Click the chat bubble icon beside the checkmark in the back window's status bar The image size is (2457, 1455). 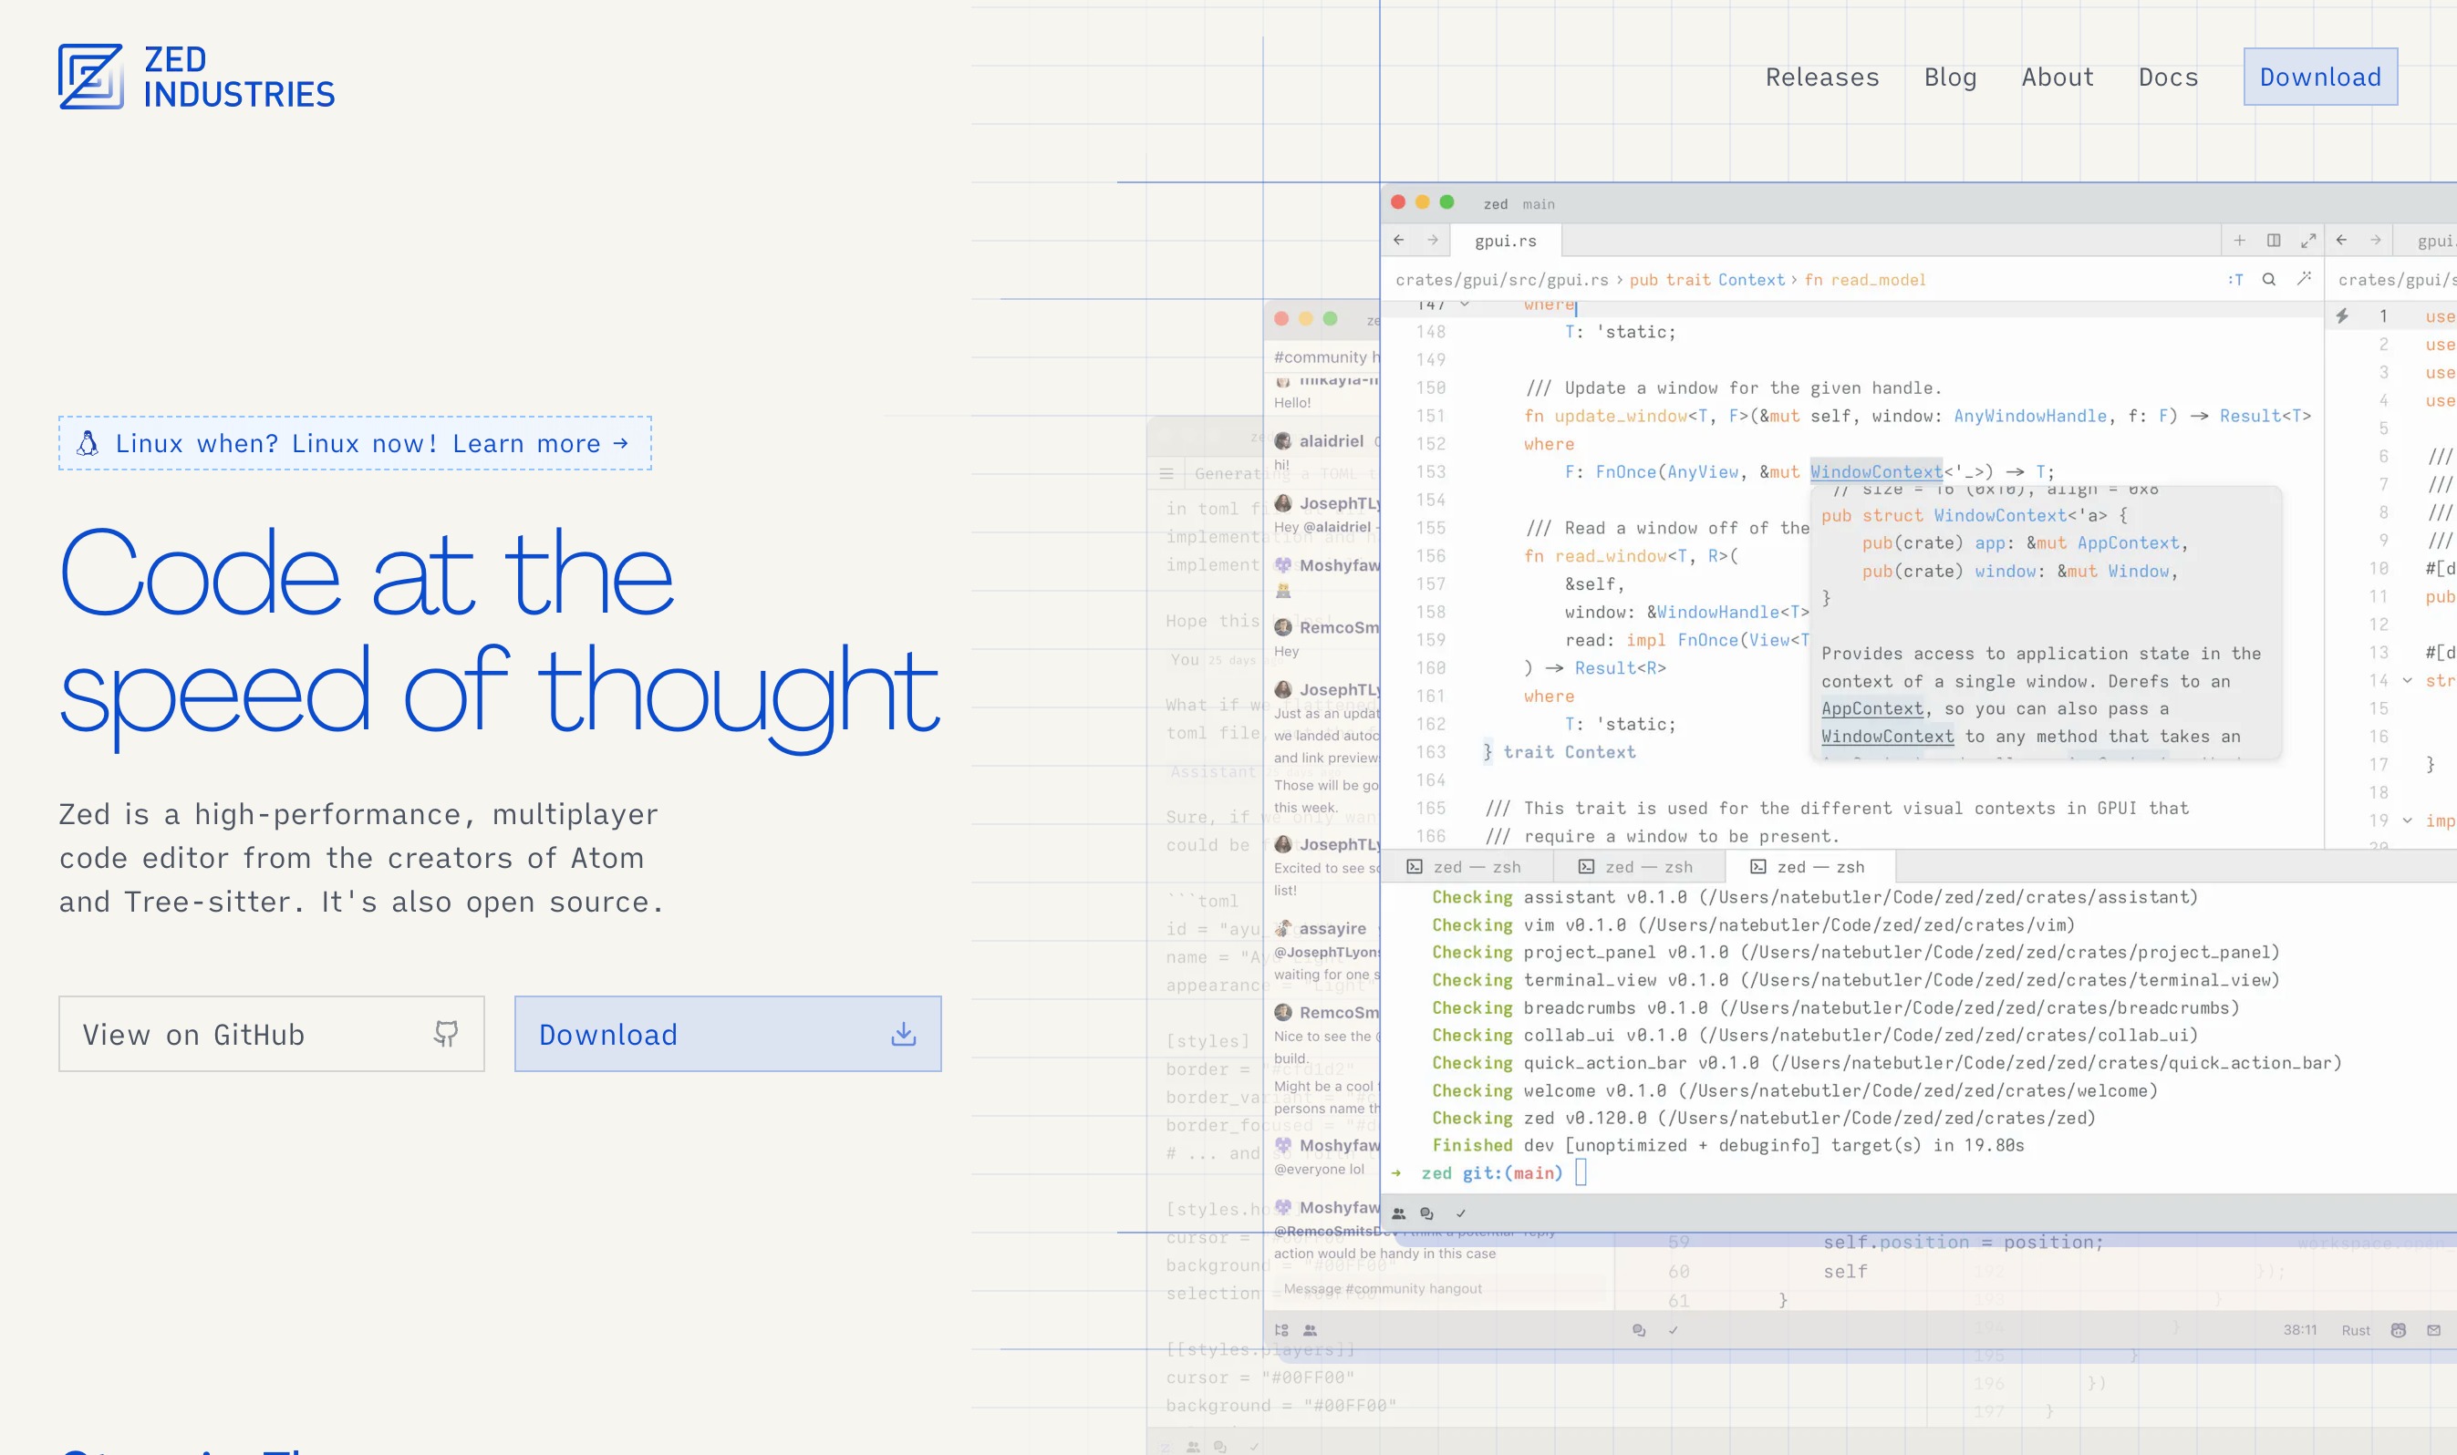pos(1638,1330)
